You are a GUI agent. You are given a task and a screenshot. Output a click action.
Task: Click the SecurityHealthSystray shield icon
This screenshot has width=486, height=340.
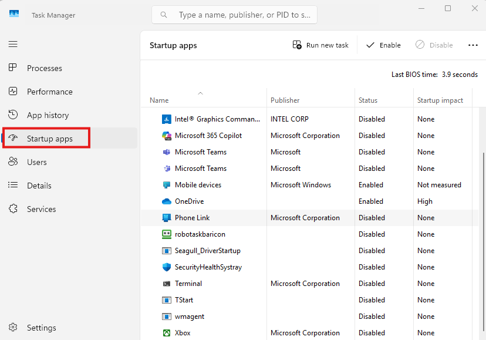pyautogui.click(x=166, y=267)
